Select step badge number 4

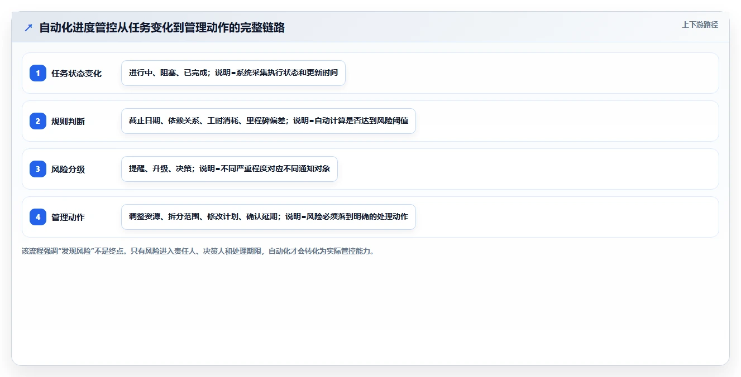(x=38, y=217)
